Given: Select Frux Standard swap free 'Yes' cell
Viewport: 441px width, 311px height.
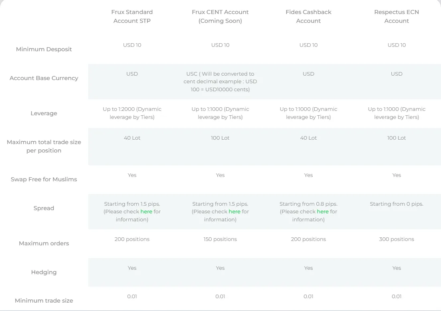Looking at the screenshot, I should click(132, 175).
